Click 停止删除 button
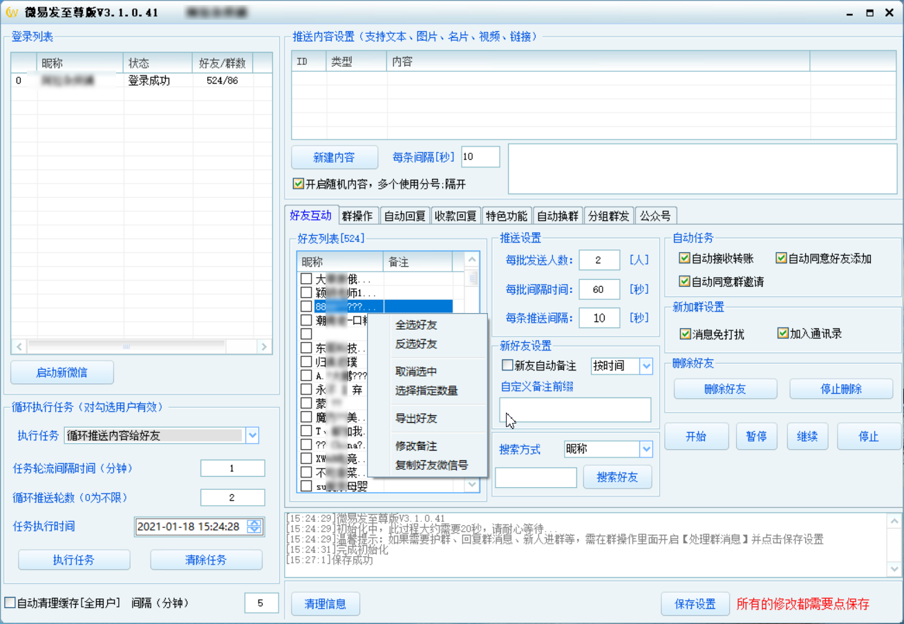The image size is (904, 624). tap(841, 389)
